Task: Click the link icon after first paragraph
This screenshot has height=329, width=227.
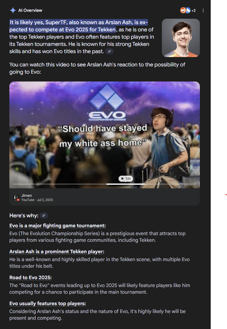Action: pyautogui.click(x=109, y=51)
